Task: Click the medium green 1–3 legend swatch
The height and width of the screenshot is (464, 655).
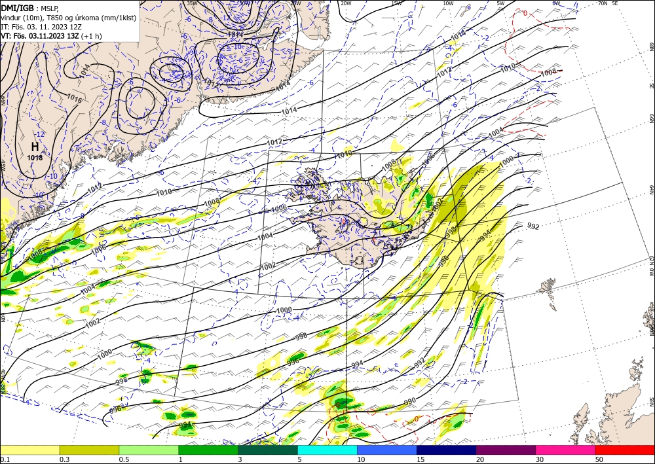Action: 208,450
